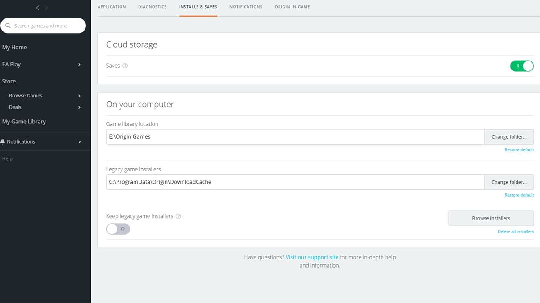Select the Origin In-Game tab
This screenshot has width=540, height=303.
[292, 7]
